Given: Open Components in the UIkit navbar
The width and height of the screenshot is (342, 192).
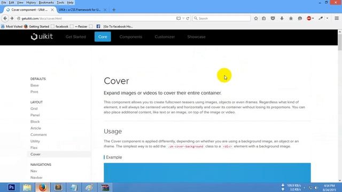Looking at the screenshot, I should click(130, 37).
